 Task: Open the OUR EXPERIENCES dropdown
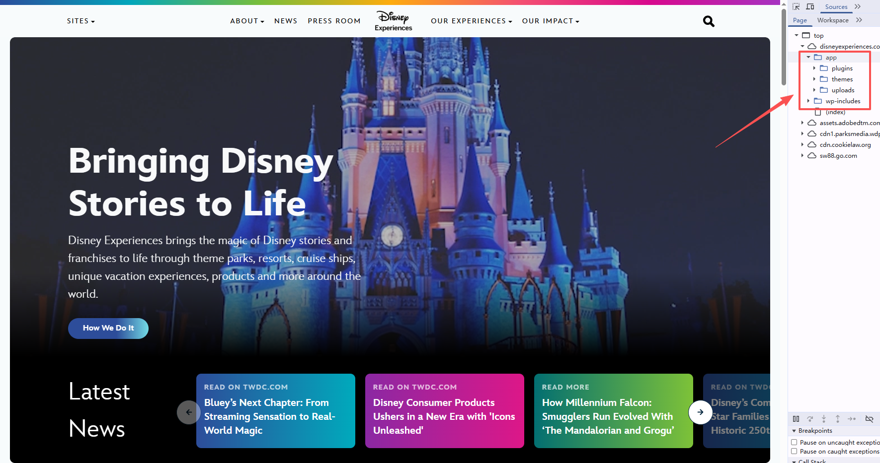[471, 21]
